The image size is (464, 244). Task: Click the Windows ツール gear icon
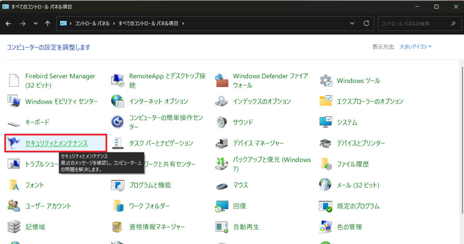[x=325, y=80]
